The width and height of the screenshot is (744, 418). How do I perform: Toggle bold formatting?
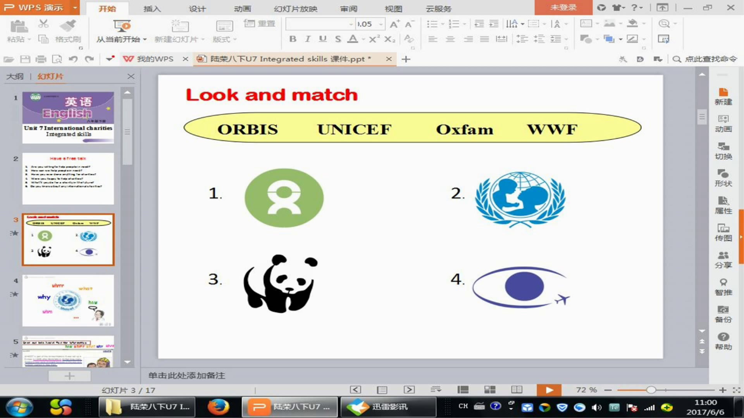pyautogui.click(x=293, y=39)
